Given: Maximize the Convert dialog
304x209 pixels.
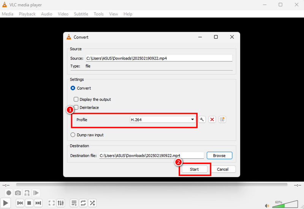Looking at the screenshot, I should point(216,37).
